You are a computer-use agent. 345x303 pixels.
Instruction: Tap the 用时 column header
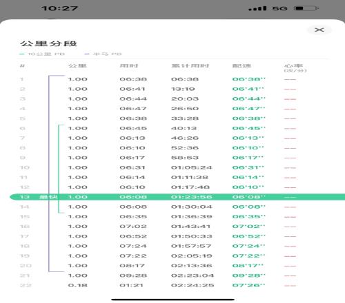tap(129, 66)
